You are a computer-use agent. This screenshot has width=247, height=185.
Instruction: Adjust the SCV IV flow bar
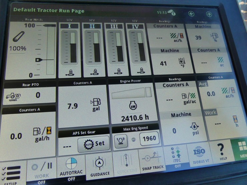coord(141,47)
